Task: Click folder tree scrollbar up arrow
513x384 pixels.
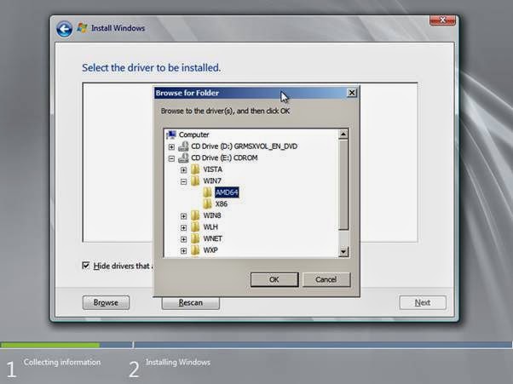Action: [x=343, y=134]
